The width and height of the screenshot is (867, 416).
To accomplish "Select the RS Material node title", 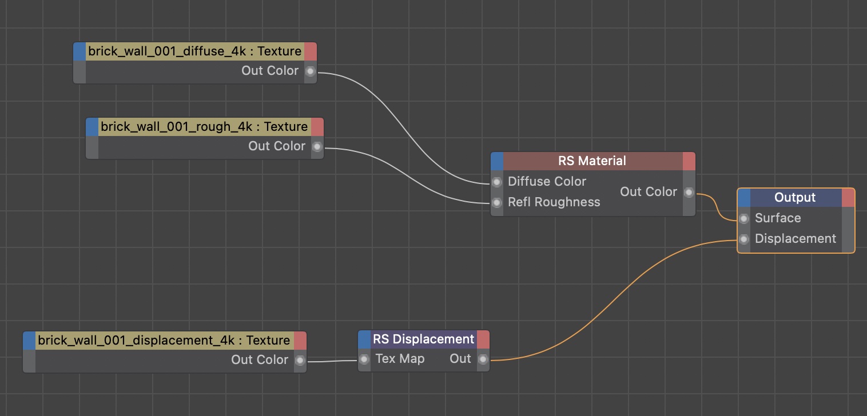I will click(x=592, y=161).
